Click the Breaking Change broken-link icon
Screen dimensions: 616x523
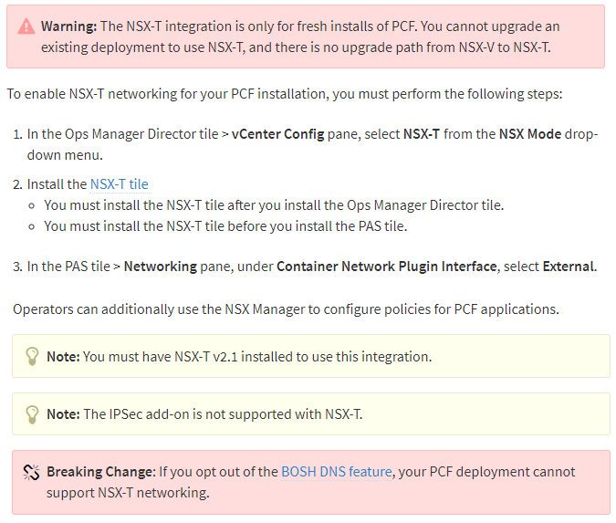(31, 472)
